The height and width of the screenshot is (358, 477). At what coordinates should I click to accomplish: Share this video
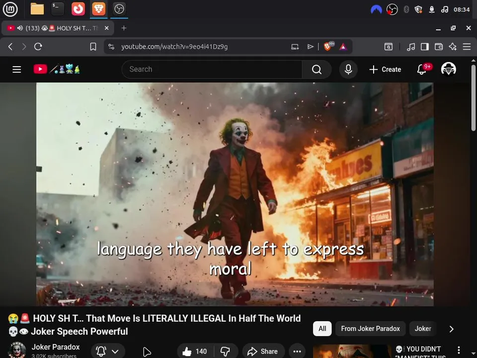263,352
